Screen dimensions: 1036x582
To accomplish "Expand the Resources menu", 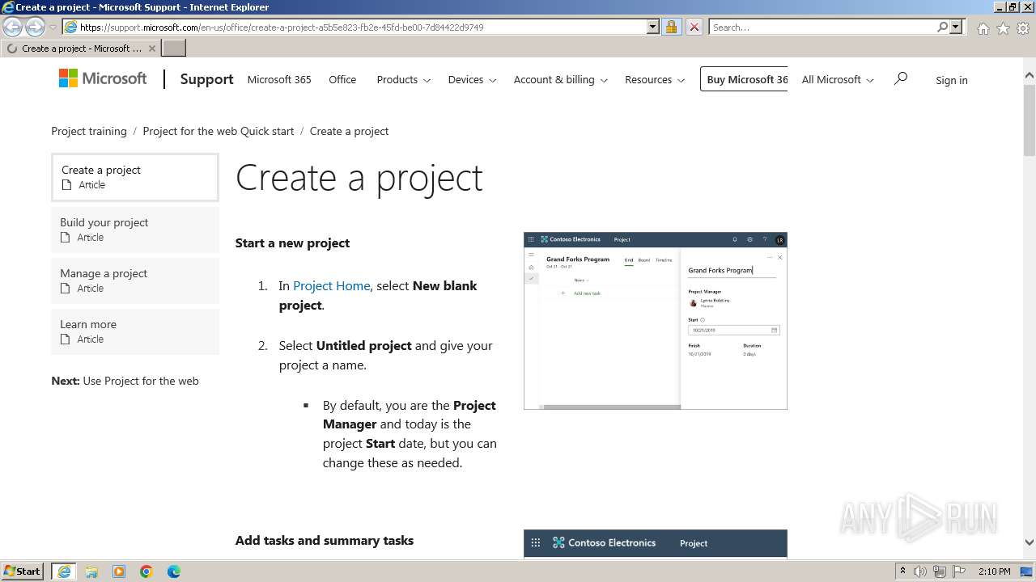I will 655,79.
